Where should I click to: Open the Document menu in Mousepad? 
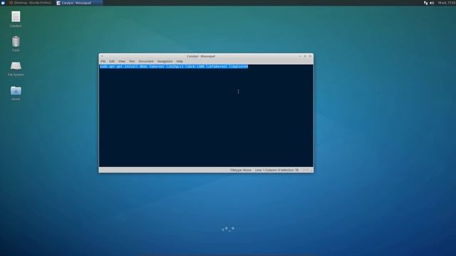click(x=145, y=62)
